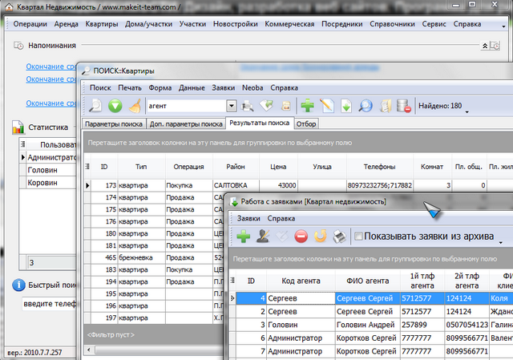Enable 'Показывать заявки из архива' checkbox
This screenshot has width=513, height=360.
tap(359, 237)
